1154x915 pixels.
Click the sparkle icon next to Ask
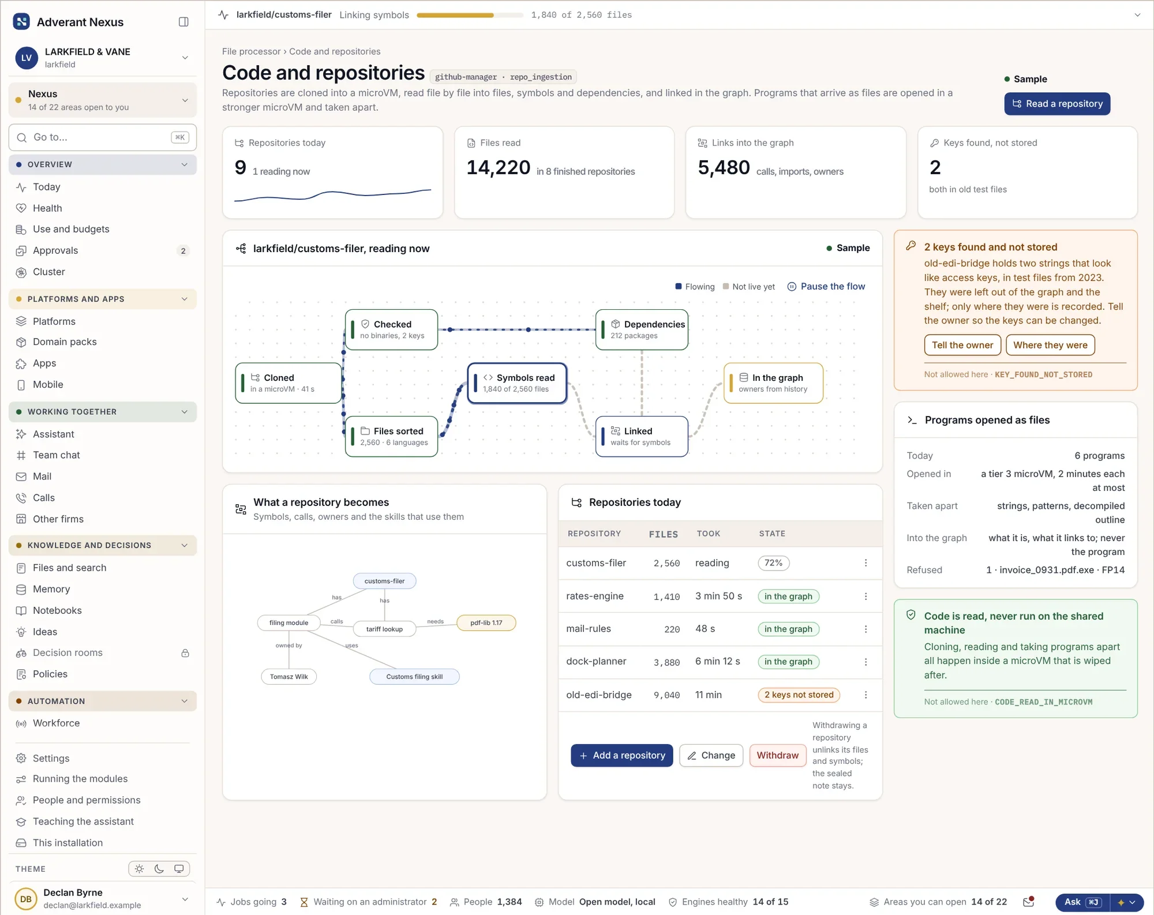(1121, 902)
